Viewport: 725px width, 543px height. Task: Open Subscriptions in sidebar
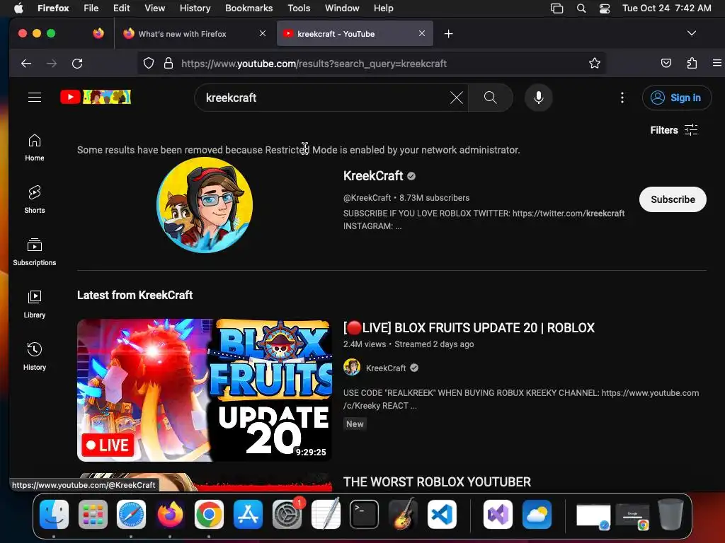click(x=35, y=252)
